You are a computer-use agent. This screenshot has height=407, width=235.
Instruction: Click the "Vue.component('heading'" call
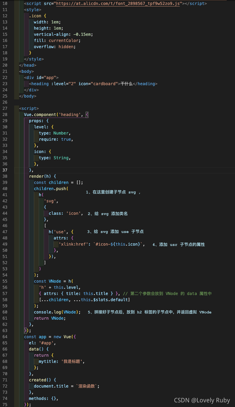point(52,114)
